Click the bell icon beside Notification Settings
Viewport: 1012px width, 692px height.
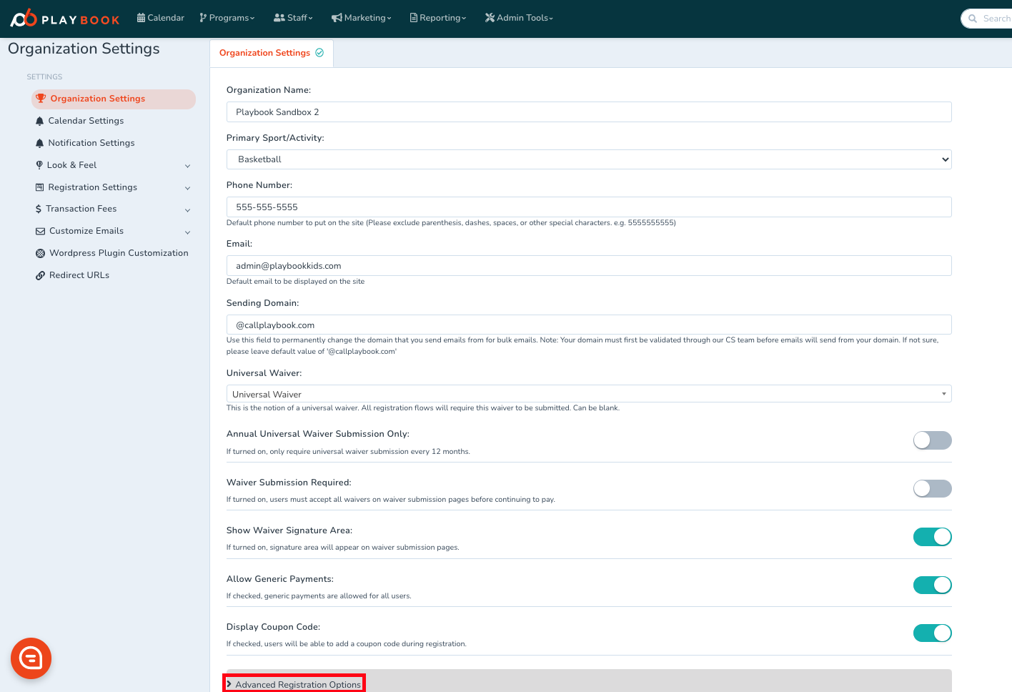[x=40, y=144]
